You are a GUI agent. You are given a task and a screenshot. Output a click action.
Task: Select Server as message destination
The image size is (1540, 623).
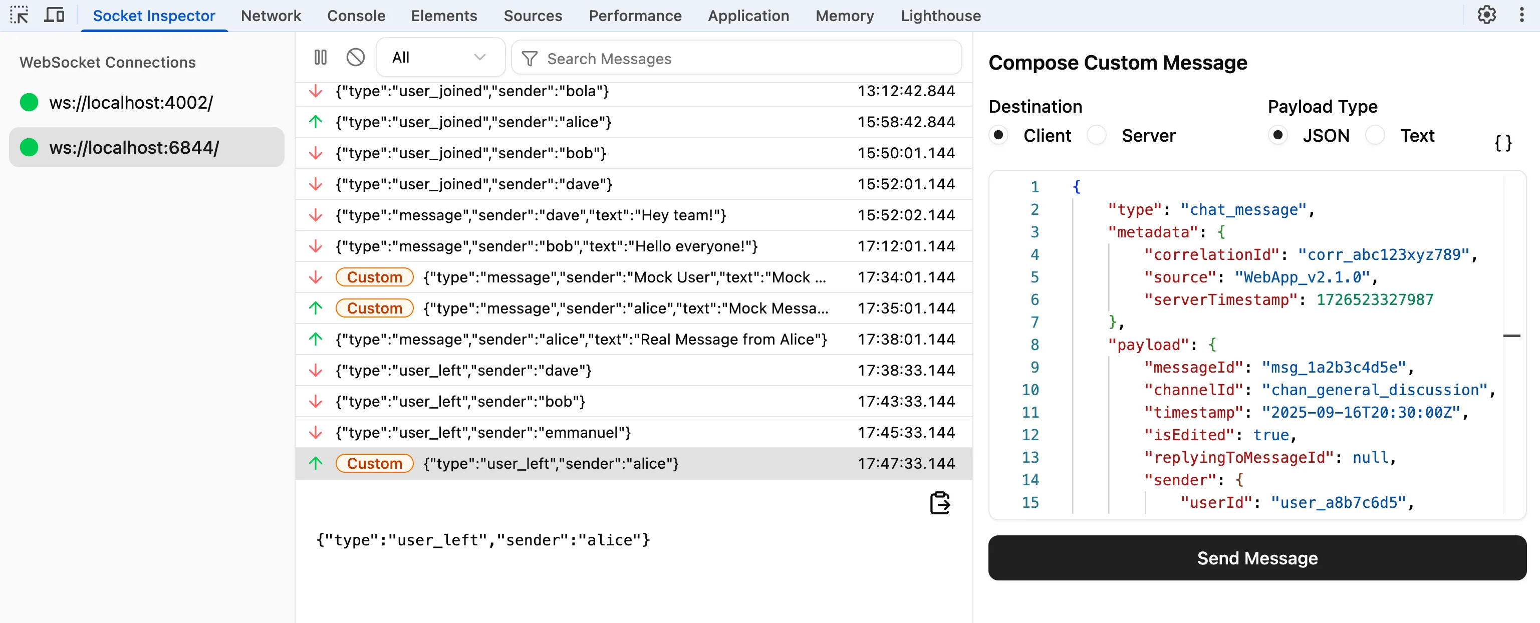pyautogui.click(x=1098, y=135)
